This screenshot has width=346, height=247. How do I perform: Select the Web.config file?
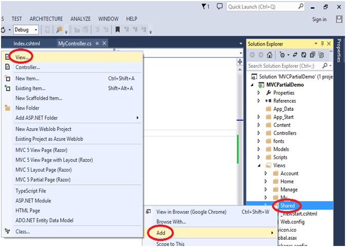293,222
